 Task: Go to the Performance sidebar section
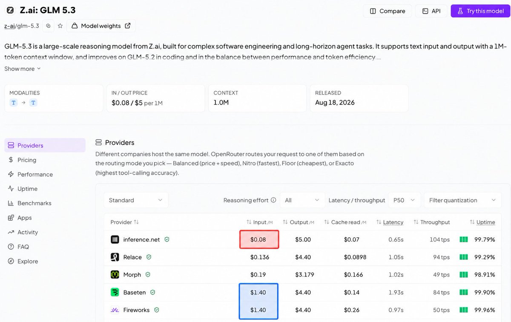(30, 174)
